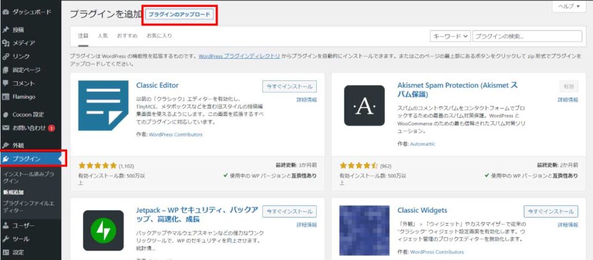The height and width of the screenshot is (260, 593).
Task: Open インストール済みプラグイン submenu item
Action: pyautogui.click(x=29, y=177)
